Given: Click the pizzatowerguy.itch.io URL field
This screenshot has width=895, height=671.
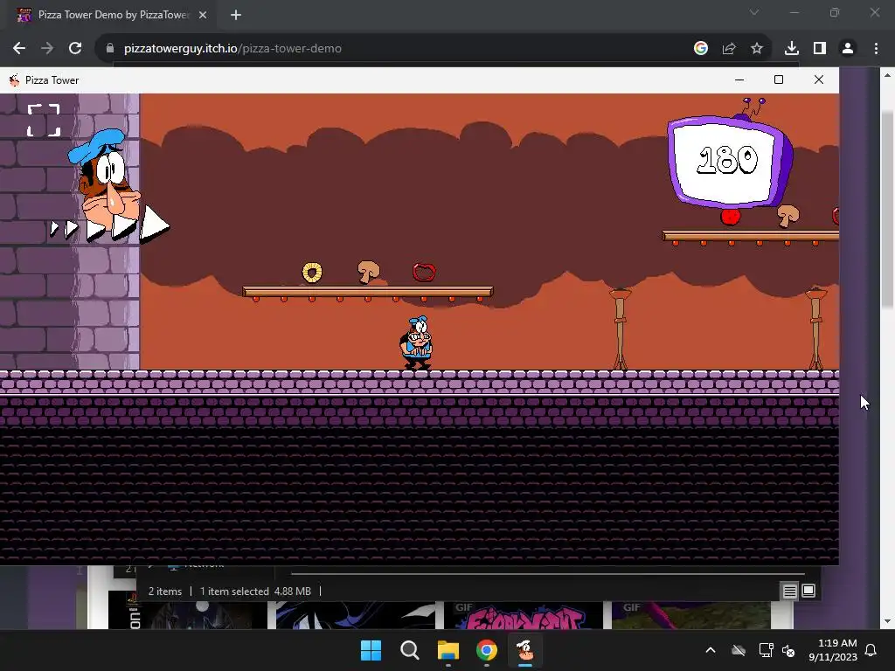Looking at the screenshot, I should tap(232, 49).
